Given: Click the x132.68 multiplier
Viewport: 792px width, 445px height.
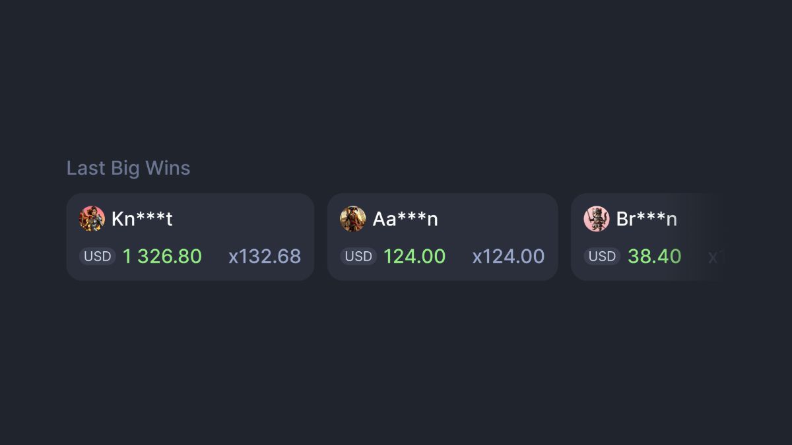Looking at the screenshot, I should click(x=265, y=256).
